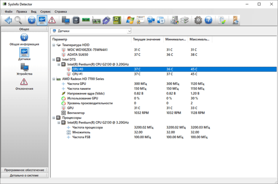The height and width of the screenshot is (184, 278).
Task: Click the export arrow toolbar icon at far right
Action: (x=235, y=20)
